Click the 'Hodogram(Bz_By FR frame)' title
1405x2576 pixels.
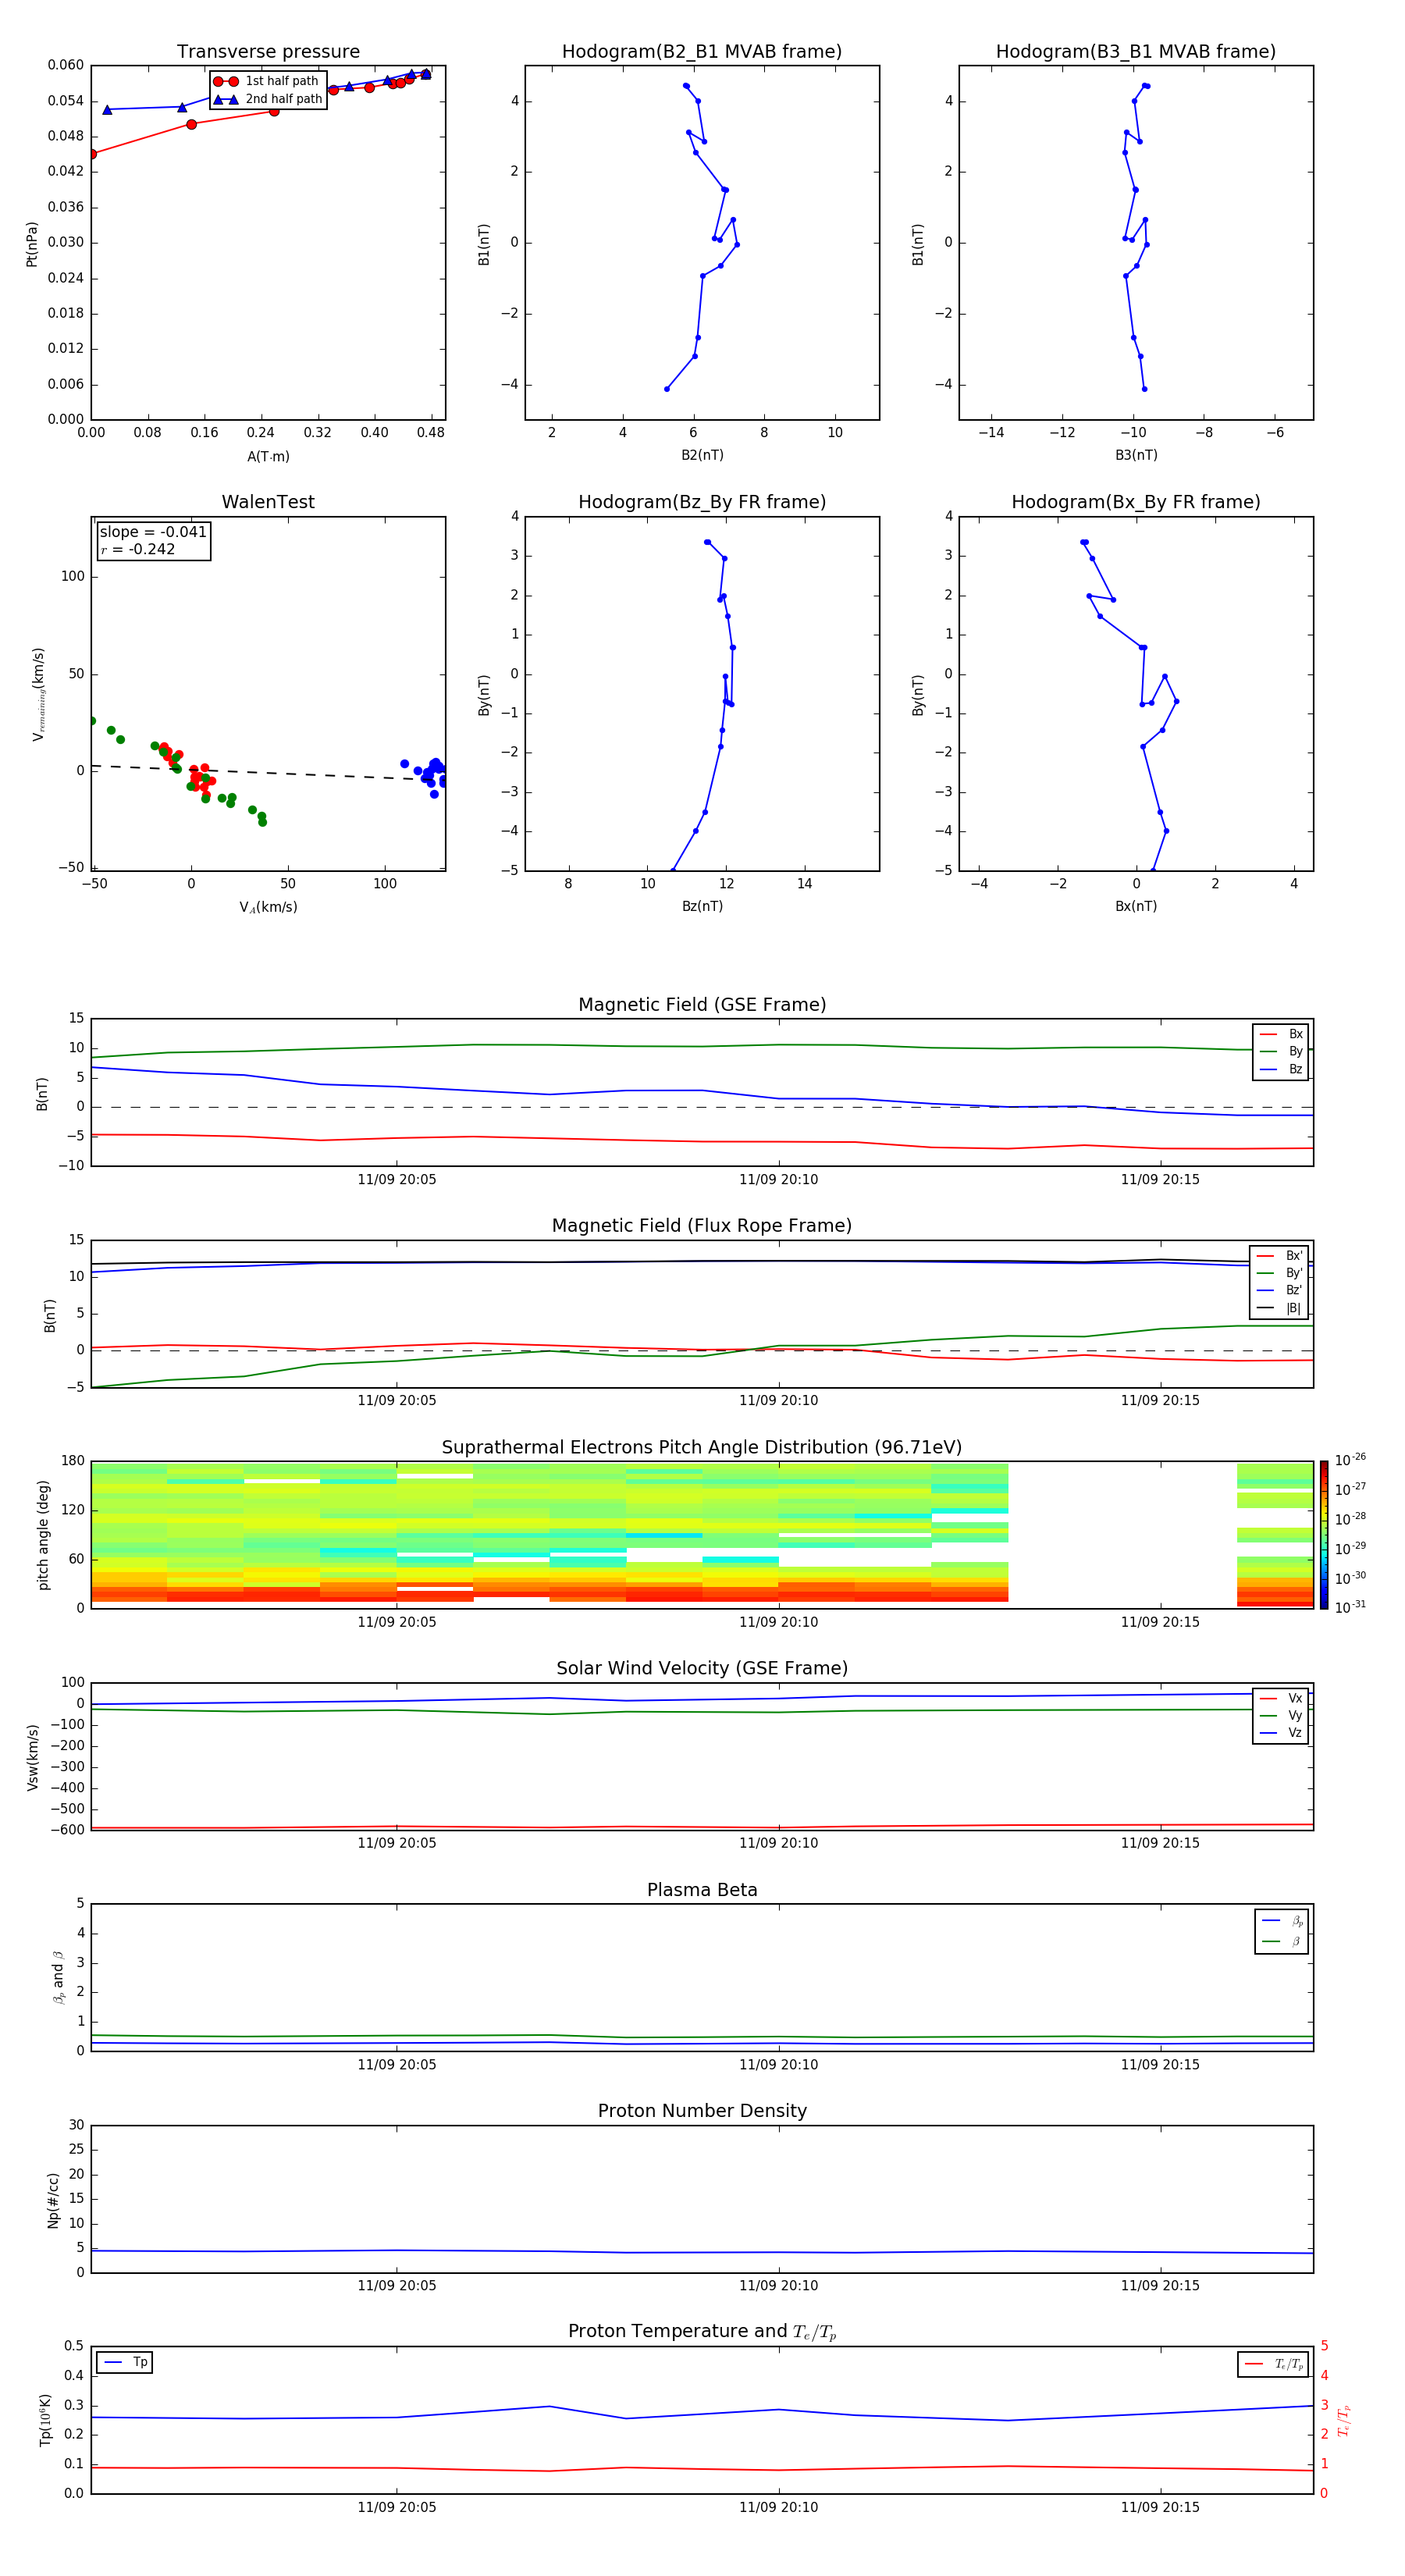point(702,502)
